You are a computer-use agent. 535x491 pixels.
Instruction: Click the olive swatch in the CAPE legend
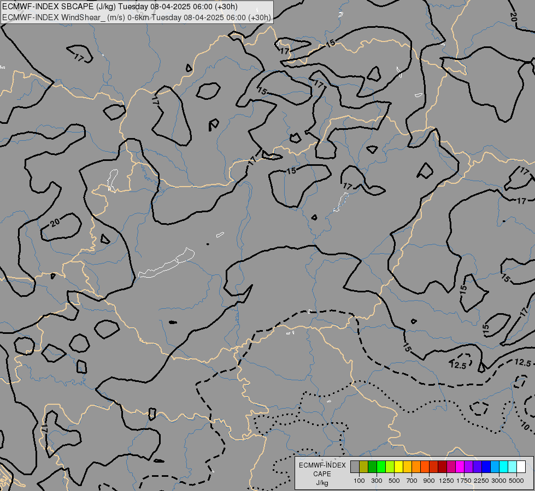pos(364,466)
